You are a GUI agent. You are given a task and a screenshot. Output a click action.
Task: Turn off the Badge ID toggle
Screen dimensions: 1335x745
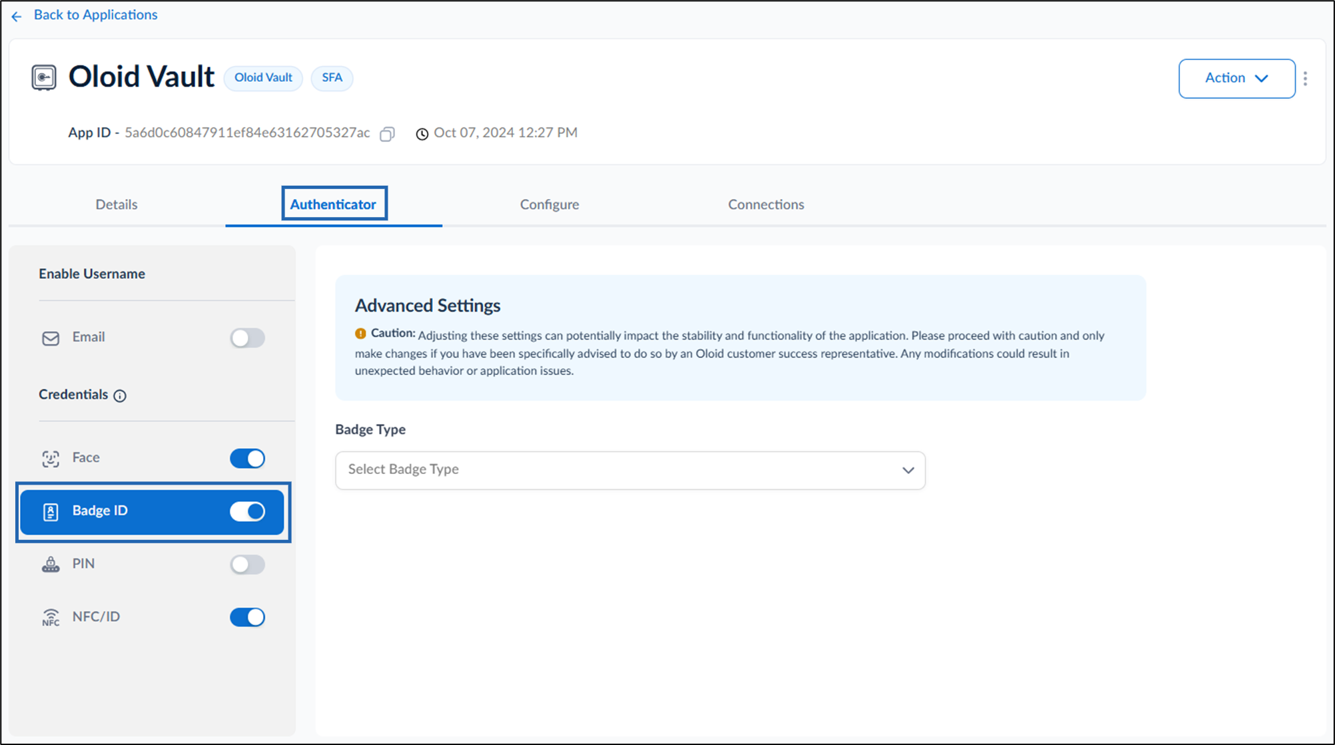click(x=248, y=511)
